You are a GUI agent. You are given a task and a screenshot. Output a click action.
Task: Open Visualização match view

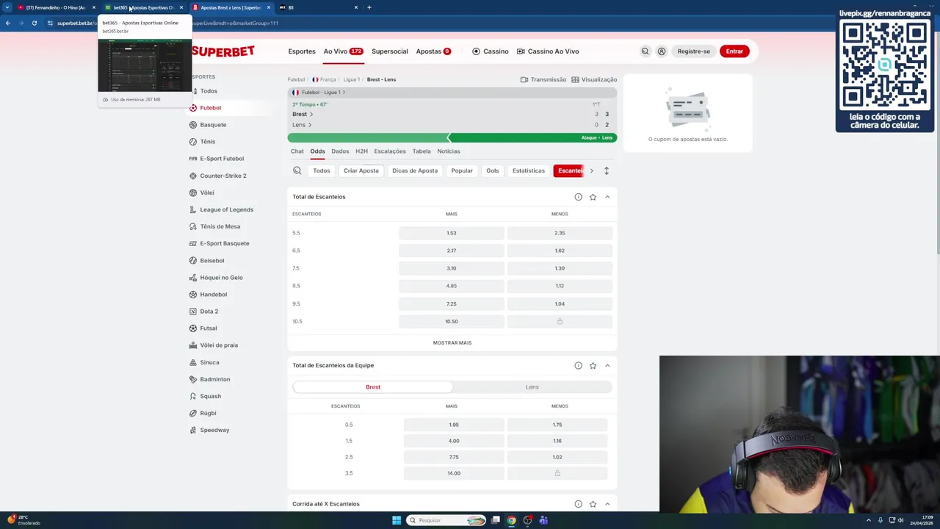point(594,79)
